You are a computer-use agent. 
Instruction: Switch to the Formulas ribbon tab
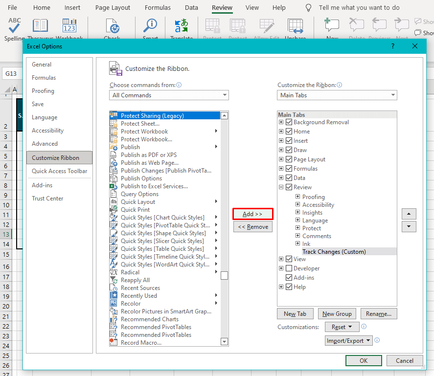157,7
